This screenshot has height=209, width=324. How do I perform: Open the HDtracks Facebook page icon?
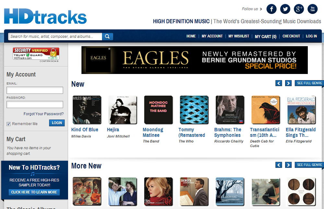click(x=271, y=9)
